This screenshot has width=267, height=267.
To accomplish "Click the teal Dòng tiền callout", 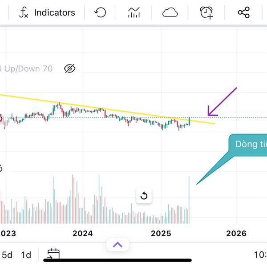I will pos(248,145).
